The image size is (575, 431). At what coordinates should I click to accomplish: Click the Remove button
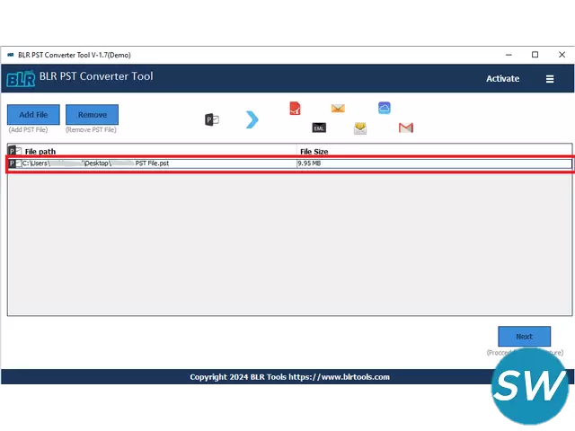92,115
